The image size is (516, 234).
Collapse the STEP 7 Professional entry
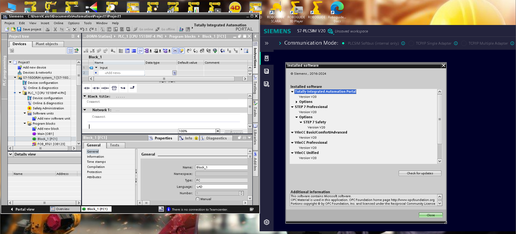click(292, 107)
